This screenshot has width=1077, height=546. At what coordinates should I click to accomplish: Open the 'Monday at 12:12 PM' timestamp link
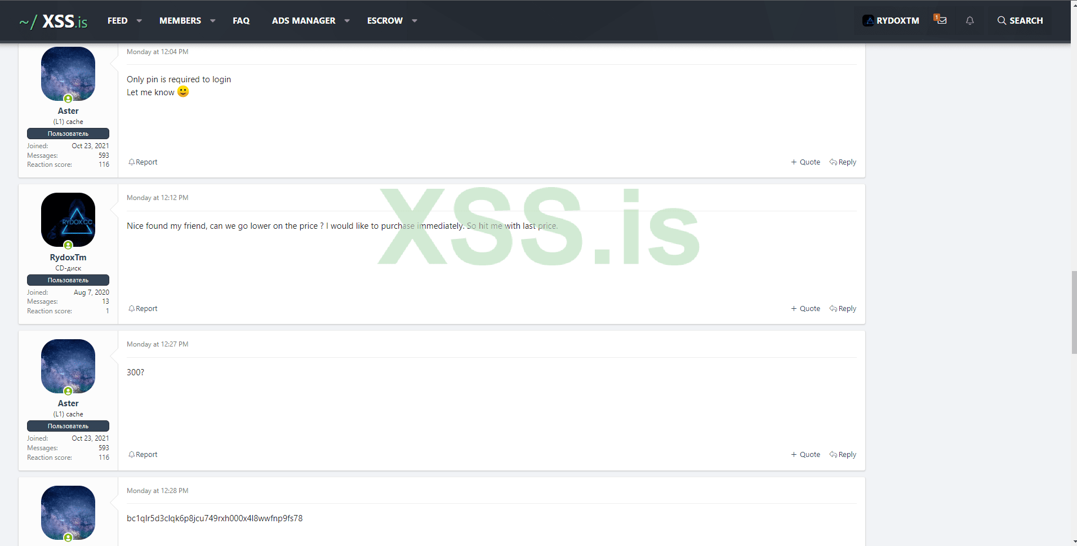point(158,198)
